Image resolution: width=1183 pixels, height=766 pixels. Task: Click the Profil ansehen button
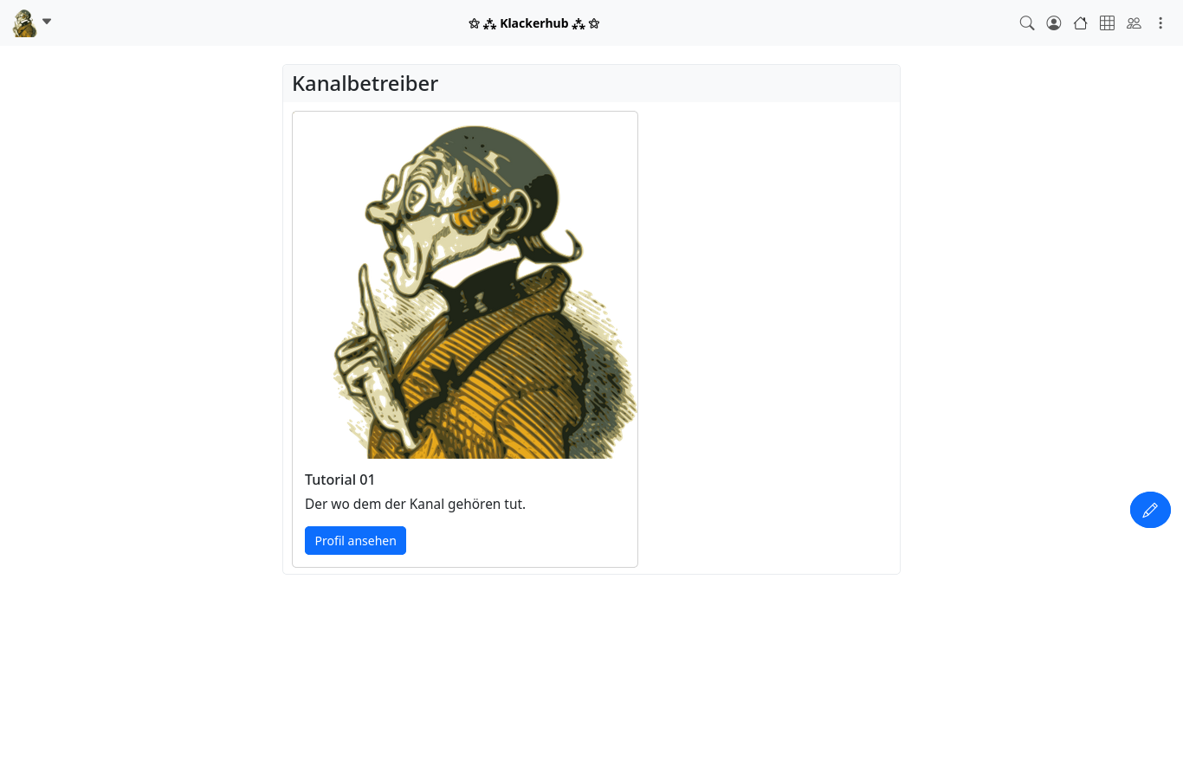tap(355, 540)
